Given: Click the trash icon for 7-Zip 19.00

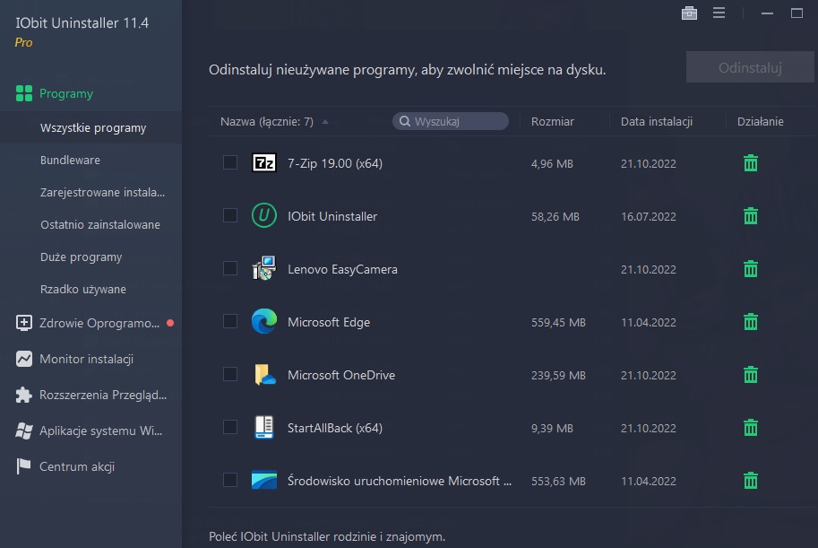Looking at the screenshot, I should 751,163.
